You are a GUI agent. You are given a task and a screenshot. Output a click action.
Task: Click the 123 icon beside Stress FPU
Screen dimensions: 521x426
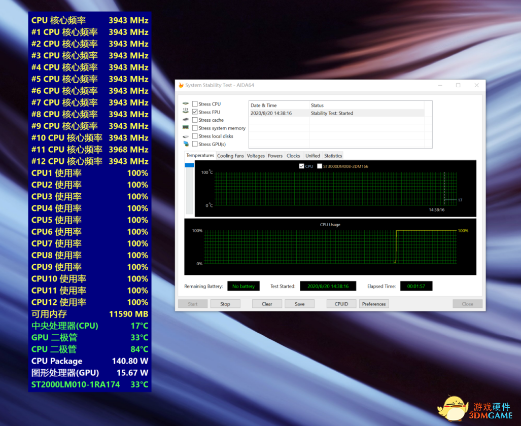tap(186, 111)
